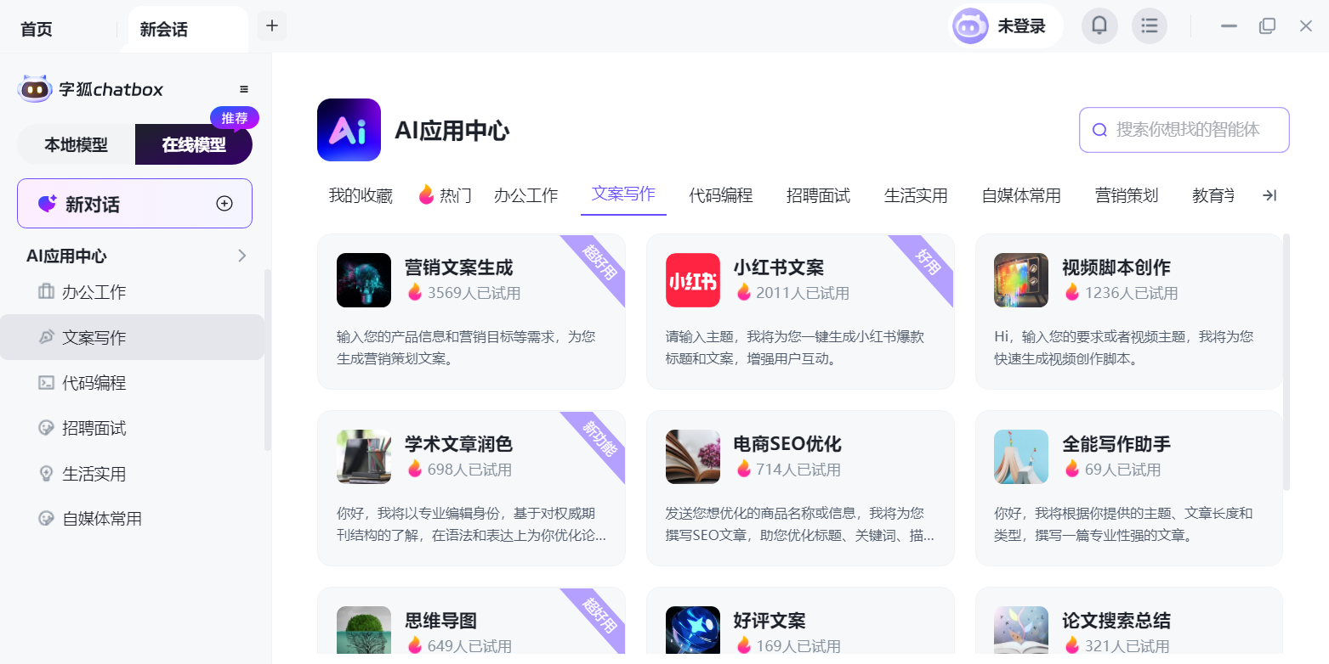The image size is (1329, 664).
Task: Show more category tabs with arrow
Action: point(1269,195)
